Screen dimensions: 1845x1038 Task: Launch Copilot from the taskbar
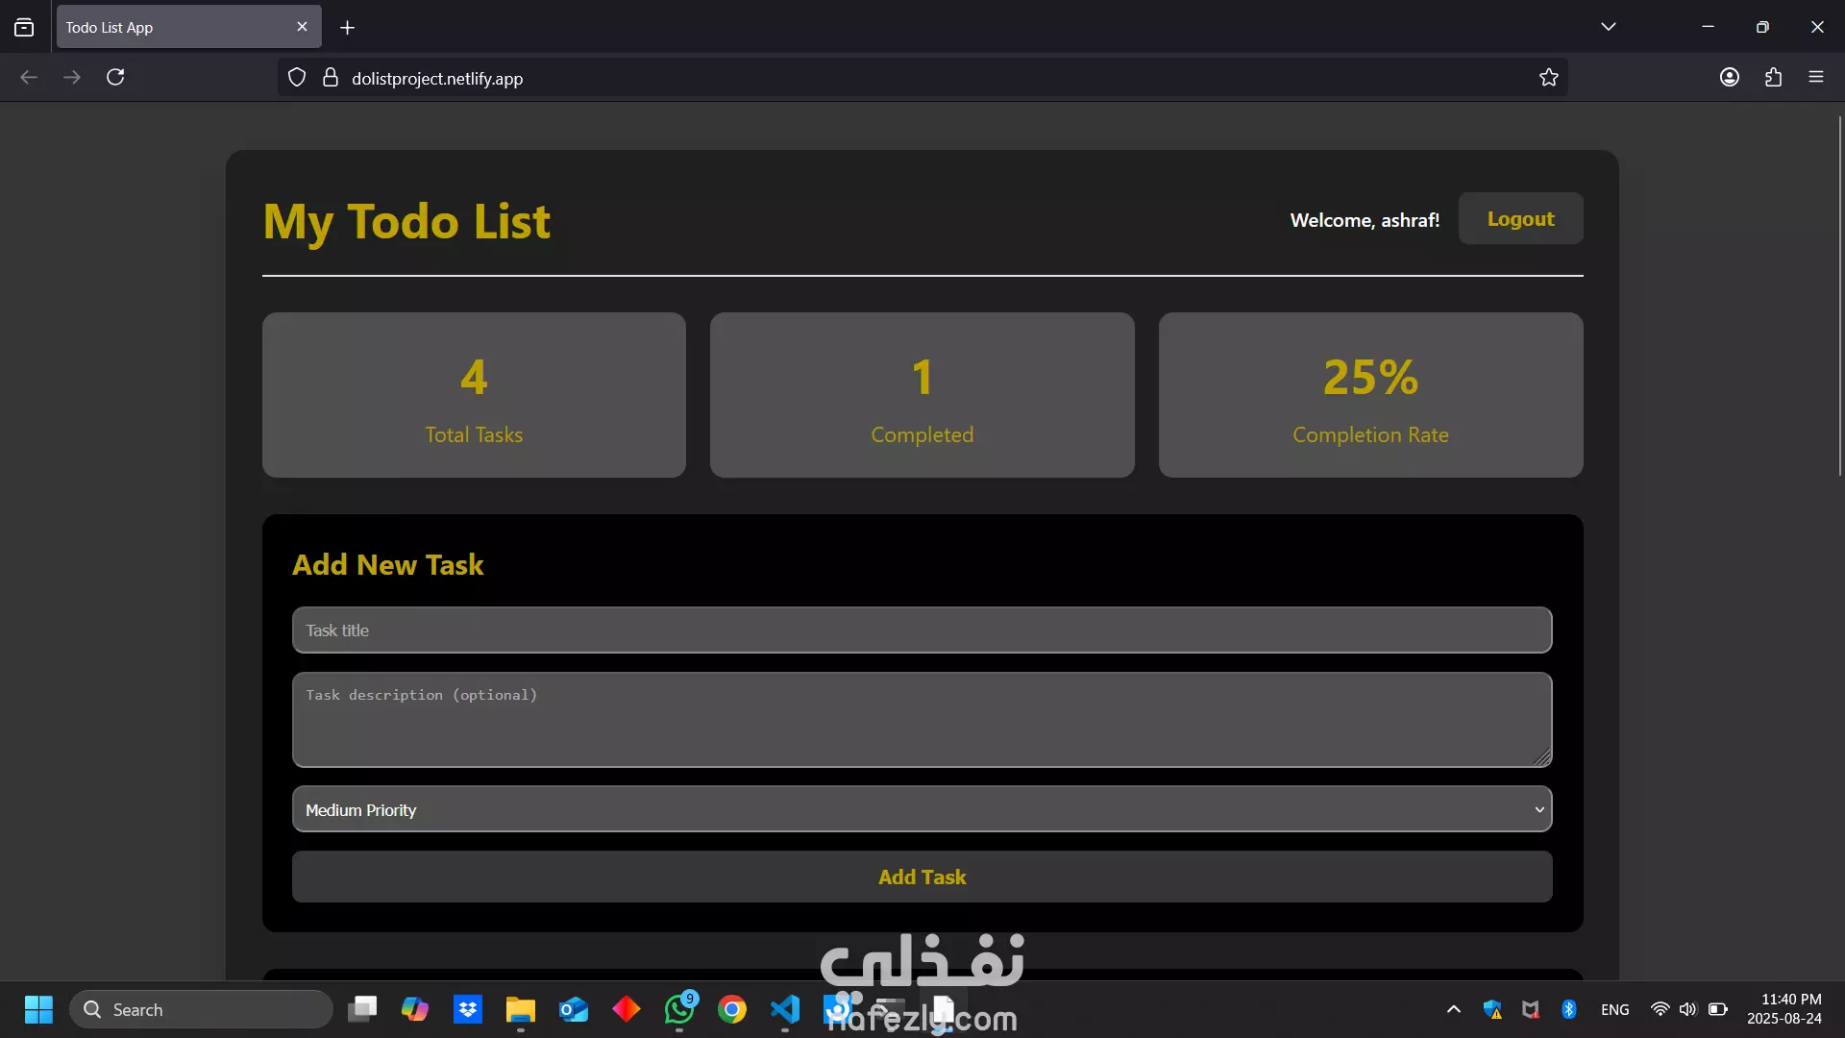tap(415, 1009)
